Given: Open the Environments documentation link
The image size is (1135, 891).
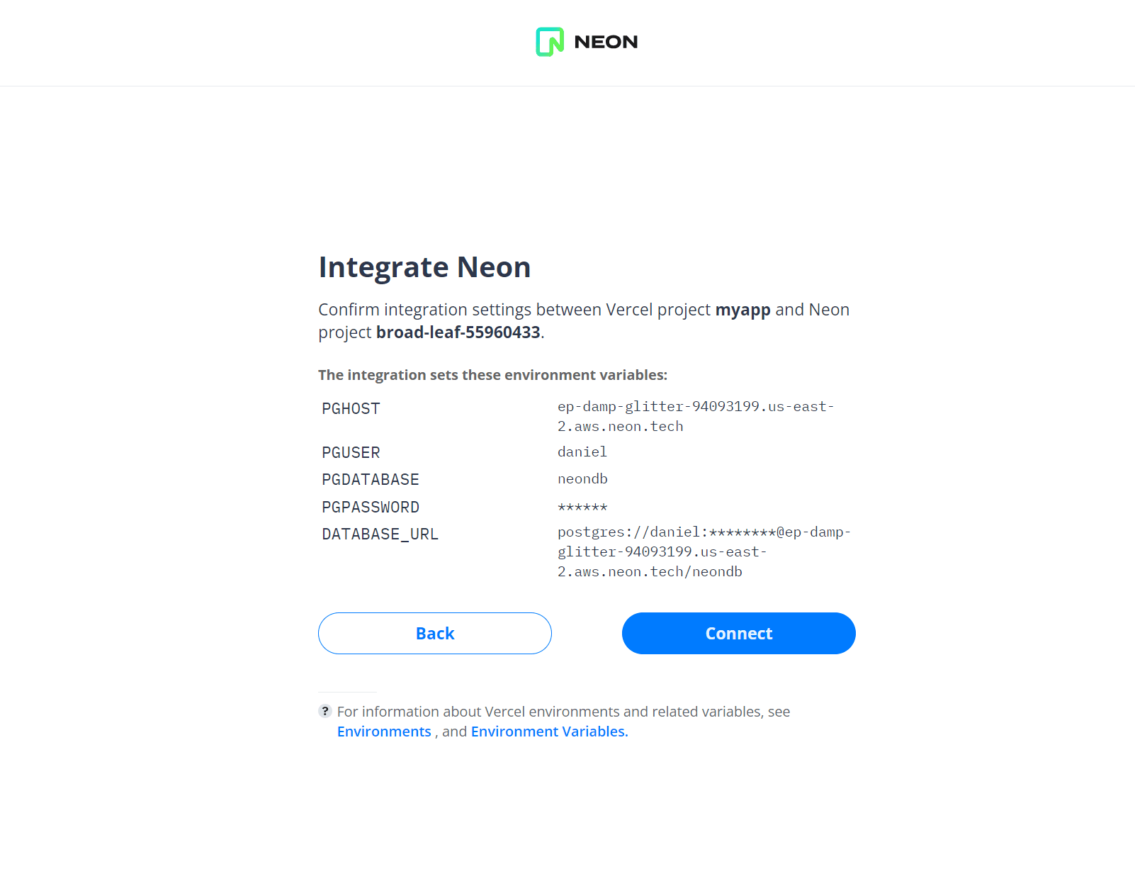Looking at the screenshot, I should 384,732.
